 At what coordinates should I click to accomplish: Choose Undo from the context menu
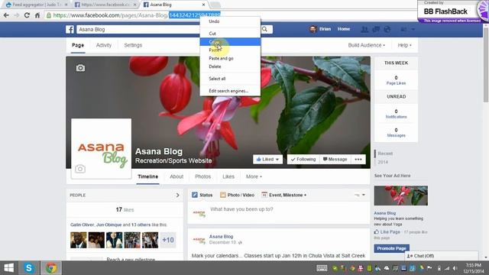click(x=230, y=21)
